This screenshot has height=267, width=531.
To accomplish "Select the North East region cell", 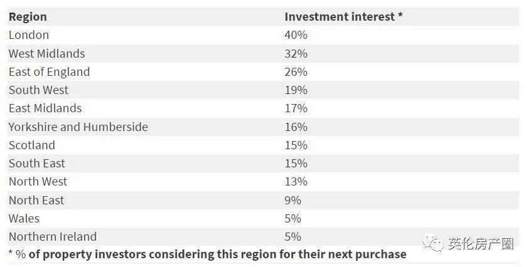I will click(x=36, y=201).
